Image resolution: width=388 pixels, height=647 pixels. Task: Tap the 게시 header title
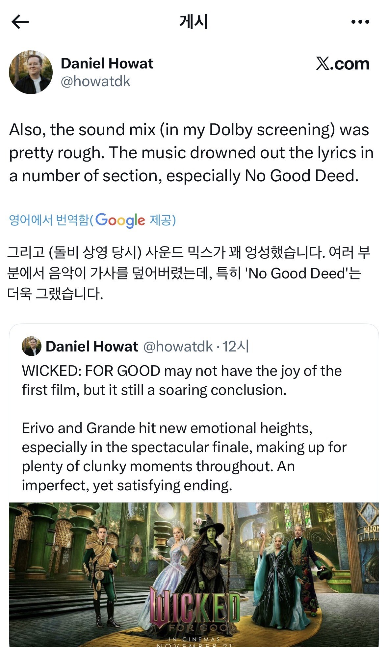(194, 22)
